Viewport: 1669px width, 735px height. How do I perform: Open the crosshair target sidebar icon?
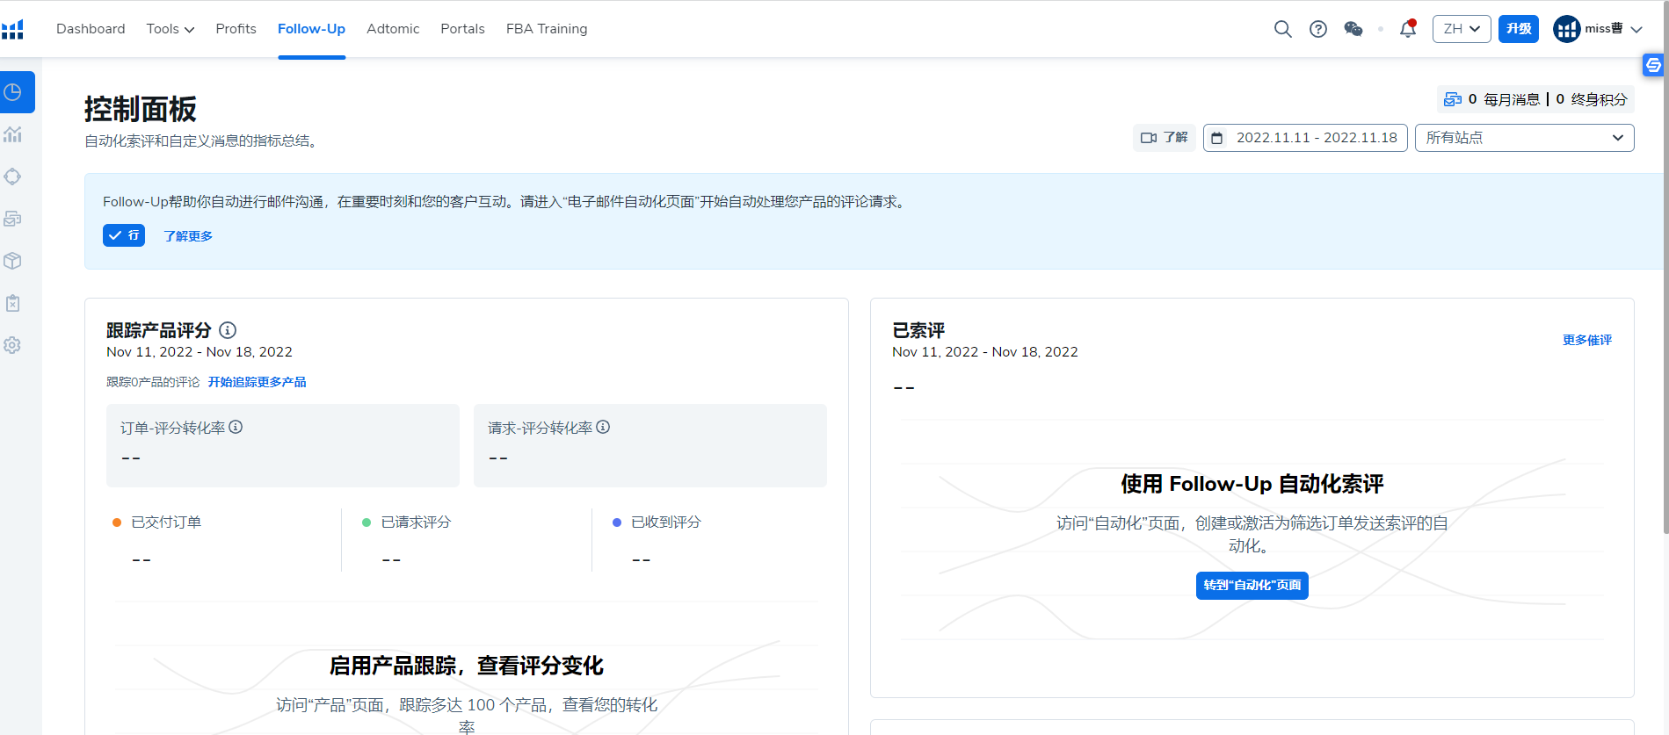pyautogui.click(x=12, y=177)
